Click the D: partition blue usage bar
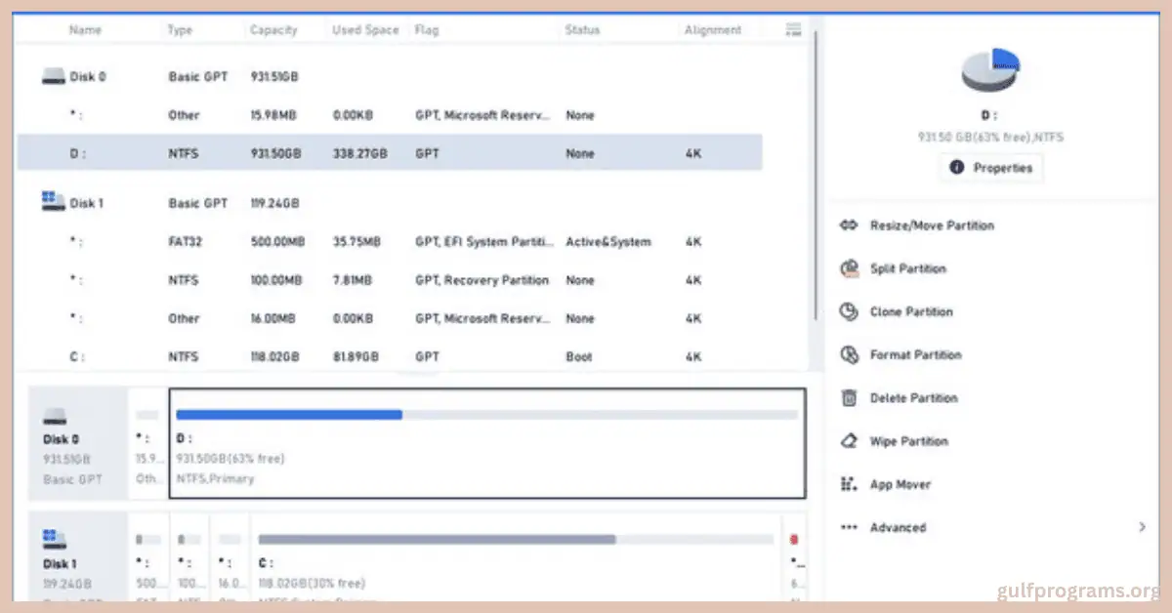The height and width of the screenshot is (613, 1172). 289,415
